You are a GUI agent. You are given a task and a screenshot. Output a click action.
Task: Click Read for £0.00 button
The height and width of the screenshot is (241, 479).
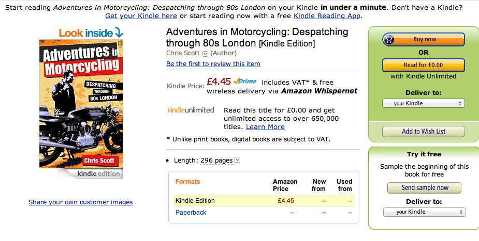point(423,65)
